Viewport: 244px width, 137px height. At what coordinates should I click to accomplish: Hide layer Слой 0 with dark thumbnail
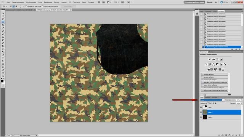point(201,117)
